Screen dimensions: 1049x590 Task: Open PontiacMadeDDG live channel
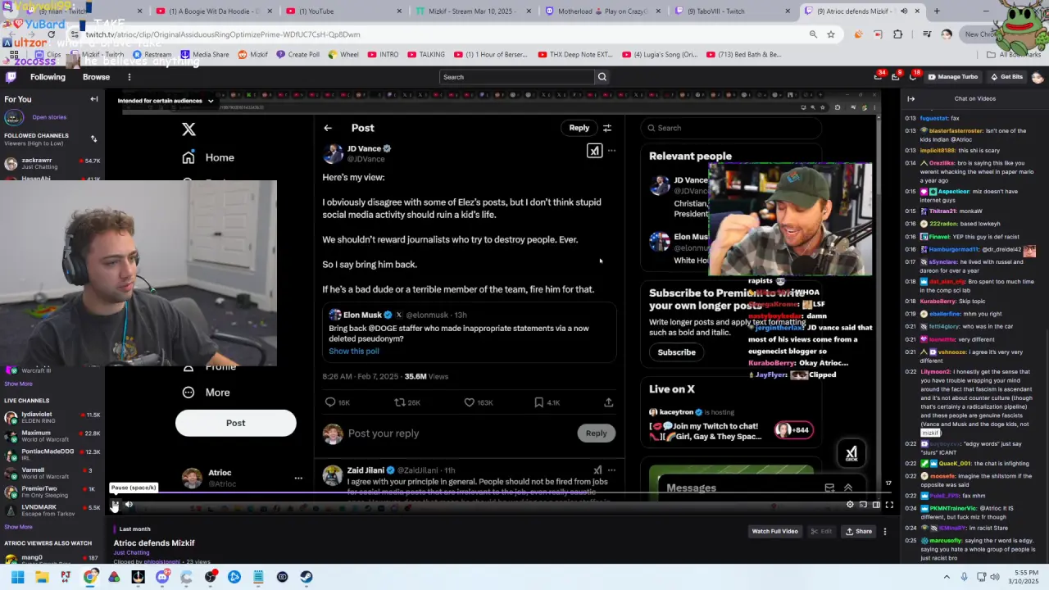click(52, 455)
